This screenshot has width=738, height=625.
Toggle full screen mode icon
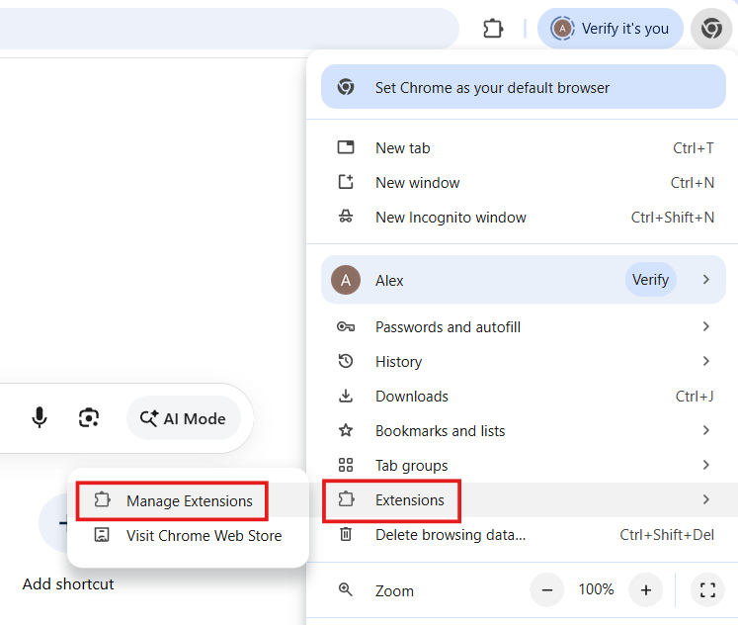(707, 589)
